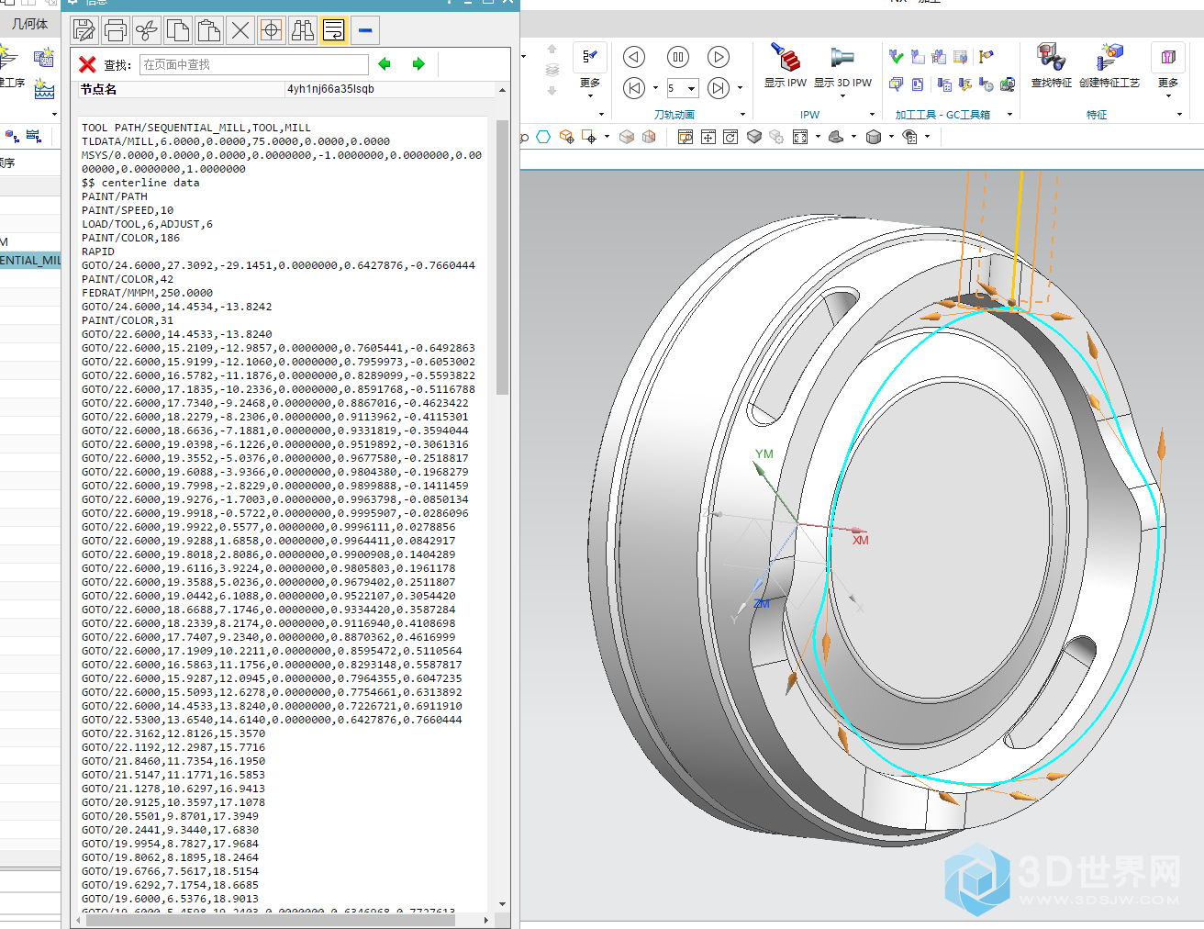Click the crosshair target icon

(272, 30)
